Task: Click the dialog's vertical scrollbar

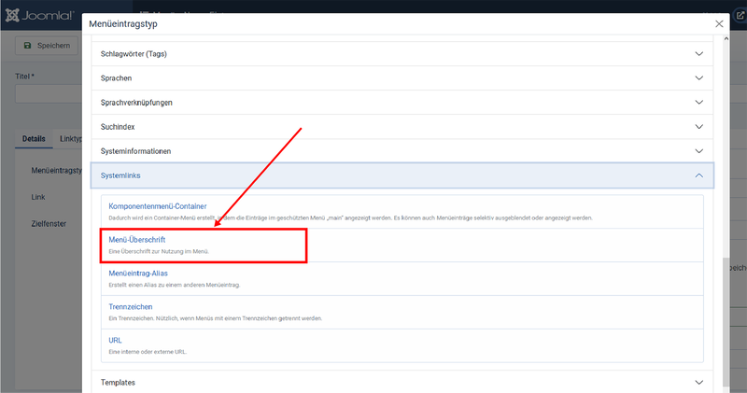Action: 726,317
